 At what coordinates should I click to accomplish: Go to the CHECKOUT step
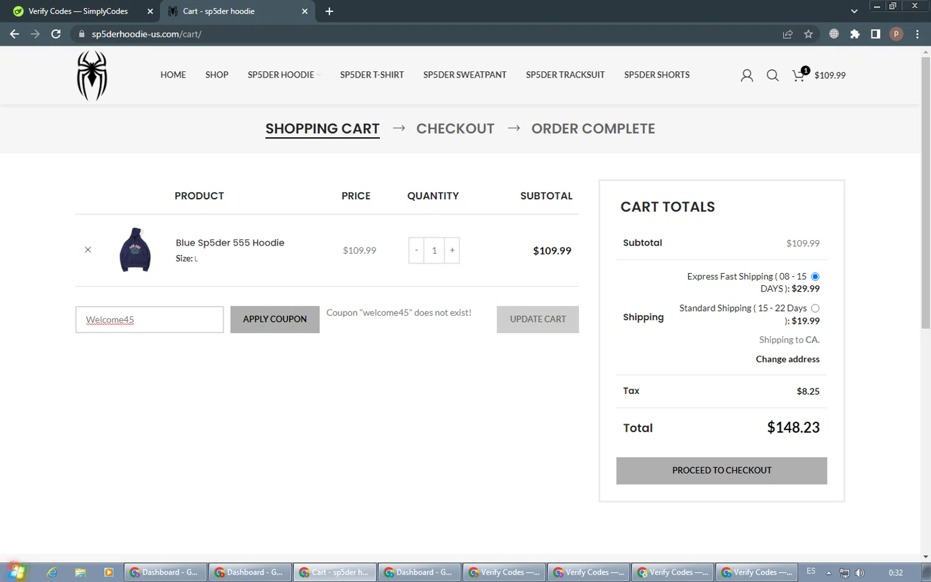tap(455, 128)
